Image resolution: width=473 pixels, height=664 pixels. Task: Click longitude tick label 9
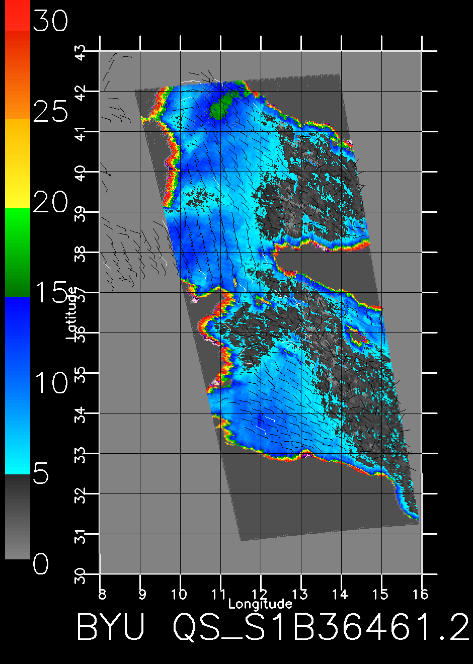(142, 594)
